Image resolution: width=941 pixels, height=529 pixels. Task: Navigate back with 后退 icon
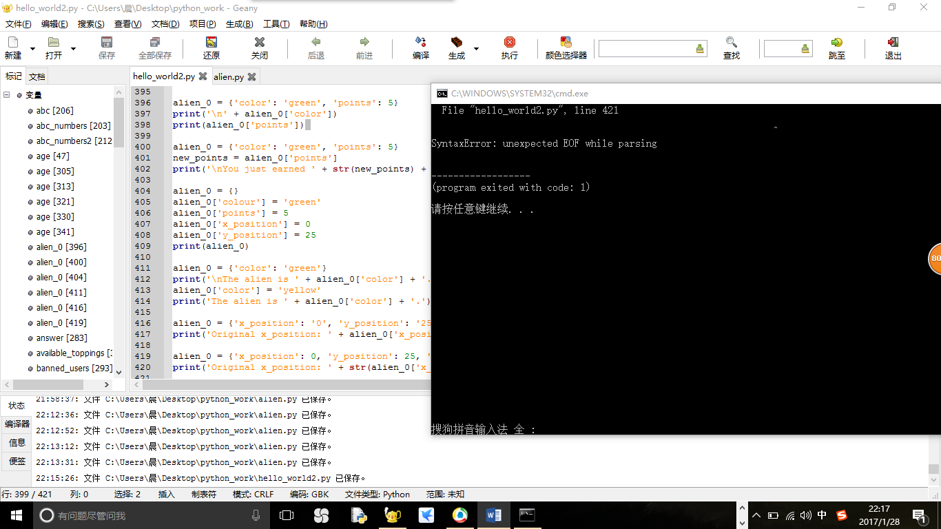tap(316, 48)
